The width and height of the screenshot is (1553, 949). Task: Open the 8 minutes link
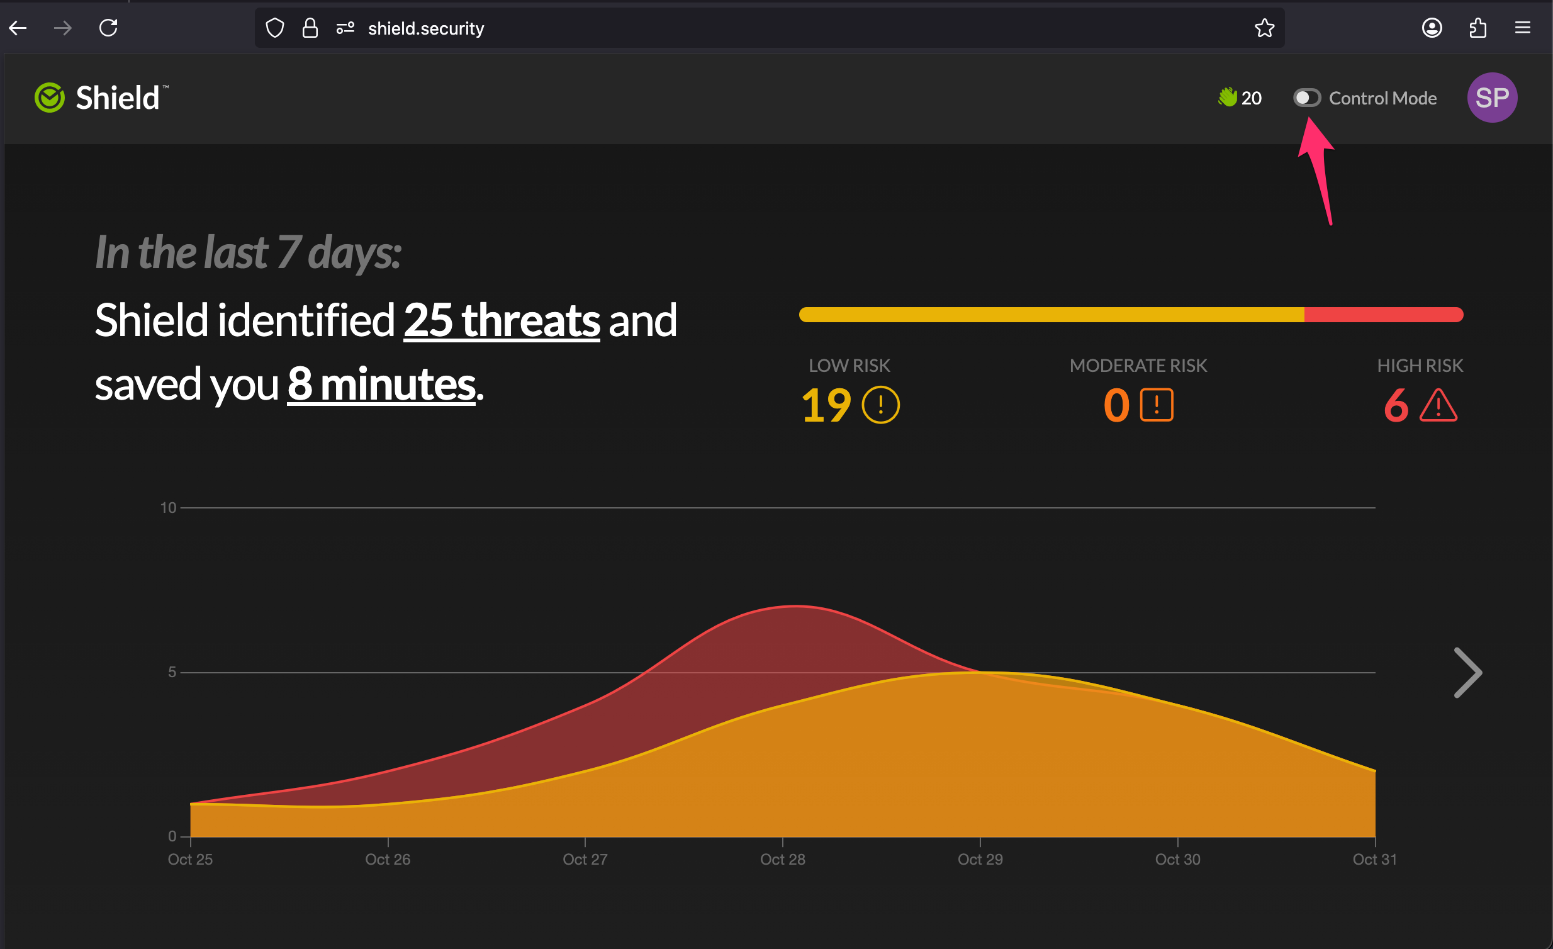(381, 384)
